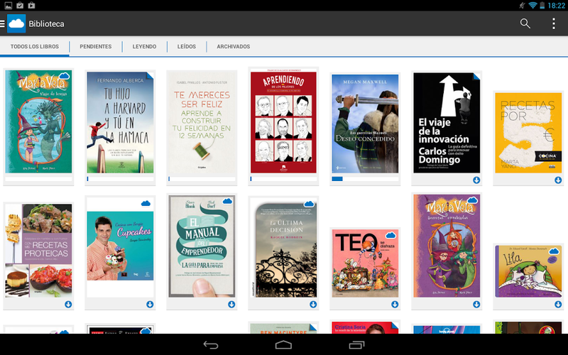Image resolution: width=568 pixels, height=355 pixels.
Task: Download the Recetas por 5€ book
Action: click(x=558, y=180)
